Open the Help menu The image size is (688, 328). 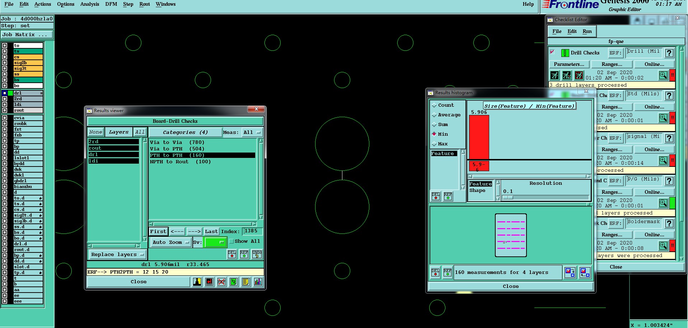coord(528,4)
